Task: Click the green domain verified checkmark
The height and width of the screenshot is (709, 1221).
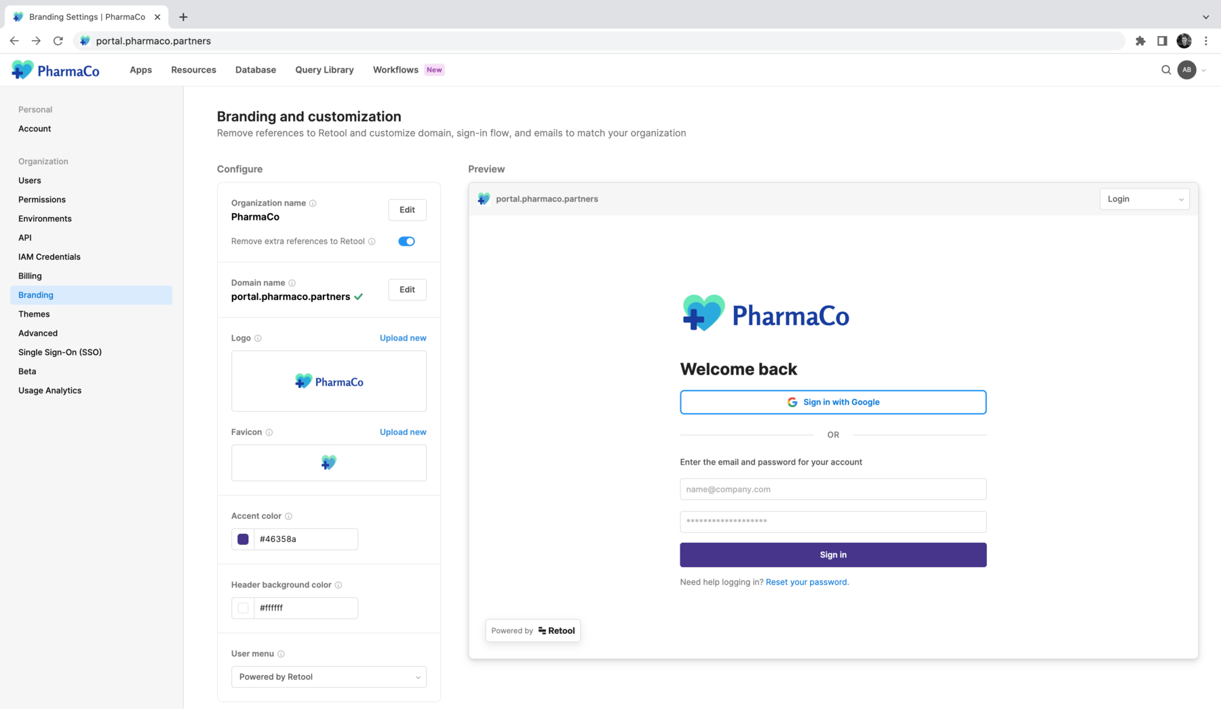Action: click(358, 296)
